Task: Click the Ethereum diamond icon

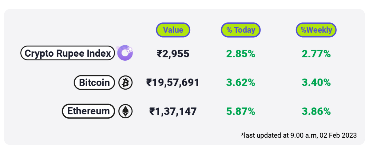Action: (125, 111)
